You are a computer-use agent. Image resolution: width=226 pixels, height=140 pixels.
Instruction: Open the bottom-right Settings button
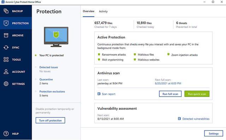[214, 134]
